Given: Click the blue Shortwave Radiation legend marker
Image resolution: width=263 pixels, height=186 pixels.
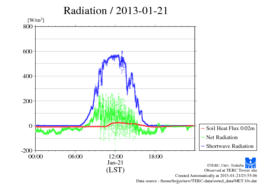Looking at the screenshot, I should (203, 146).
